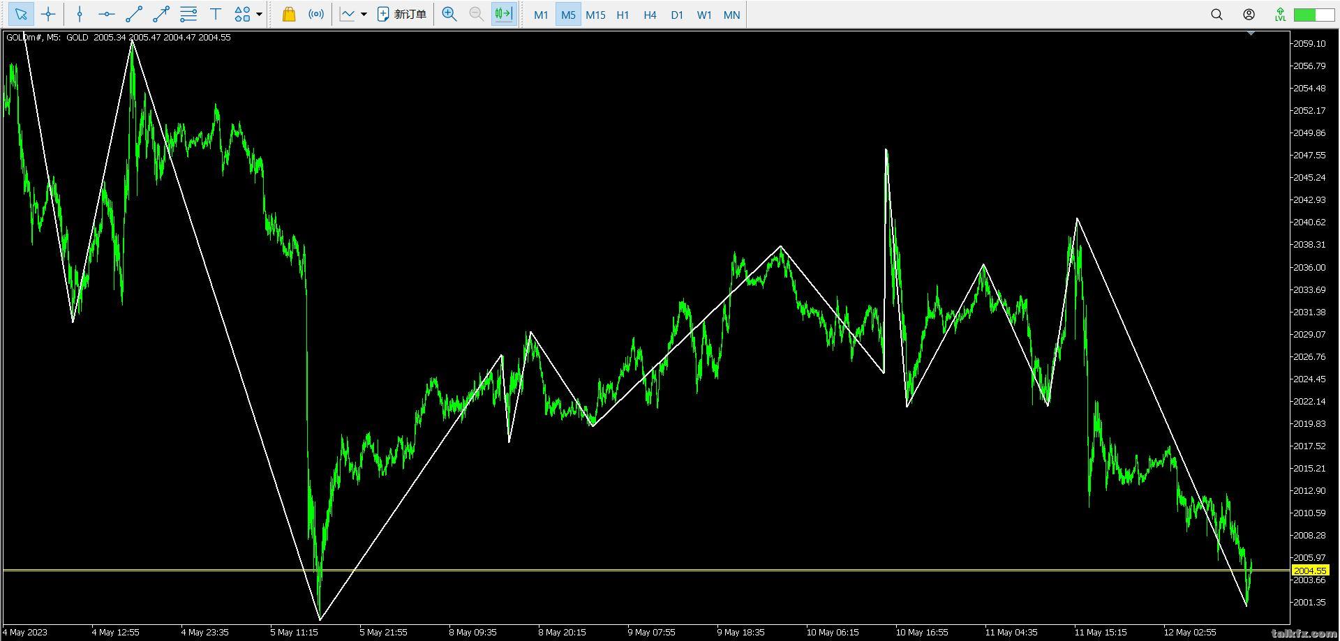
Task: Select the text label tool
Action: [216, 14]
